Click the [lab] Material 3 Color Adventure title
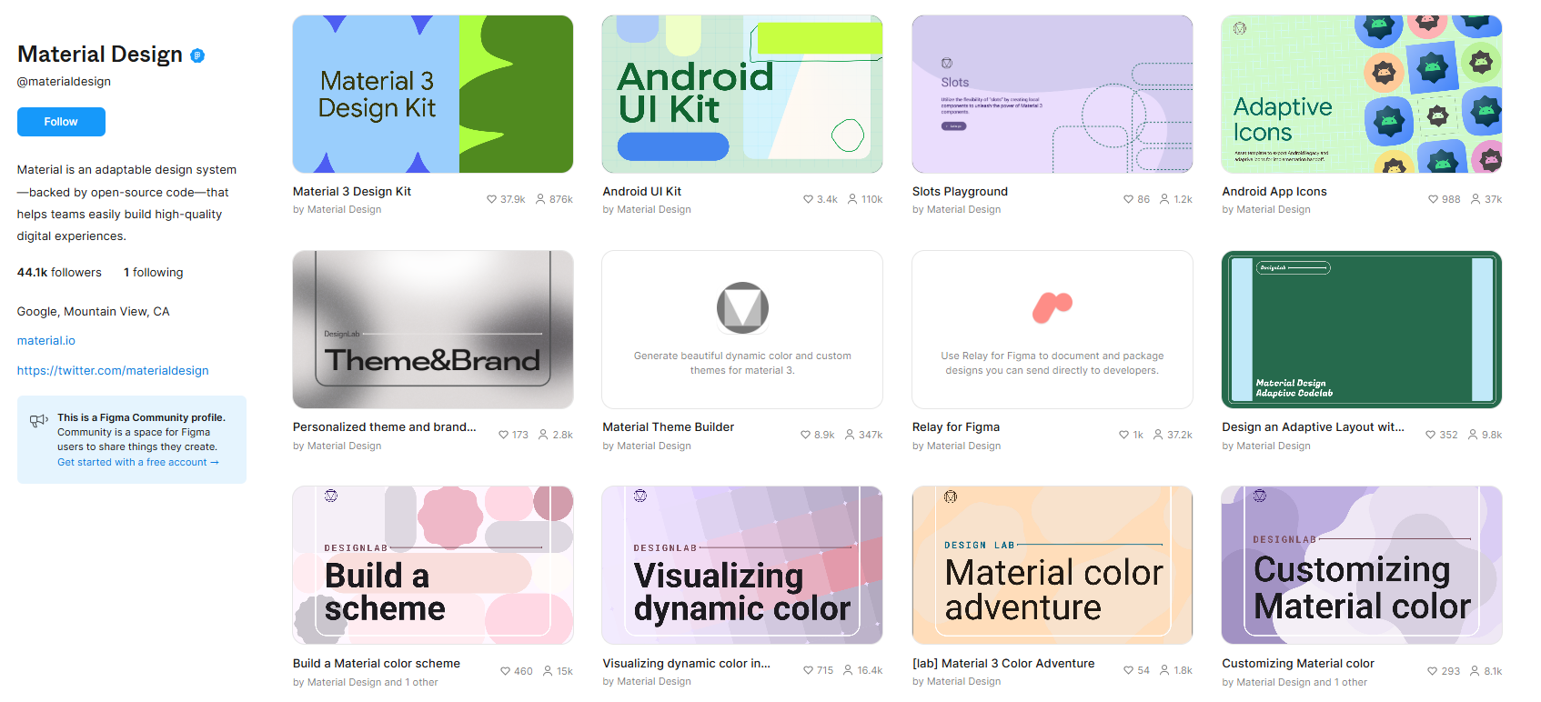Image resolution: width=1541 pixels, height=702 pixels. click(1003, 664)
